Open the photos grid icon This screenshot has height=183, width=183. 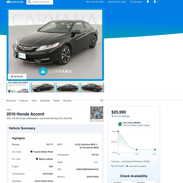click(12, 77)
